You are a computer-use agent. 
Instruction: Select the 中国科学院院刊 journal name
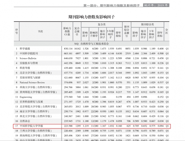tap(29, 53)
